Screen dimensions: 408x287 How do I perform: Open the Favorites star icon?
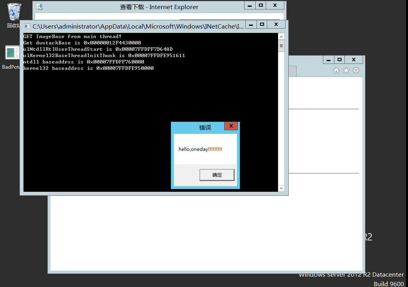pos(346,70)
